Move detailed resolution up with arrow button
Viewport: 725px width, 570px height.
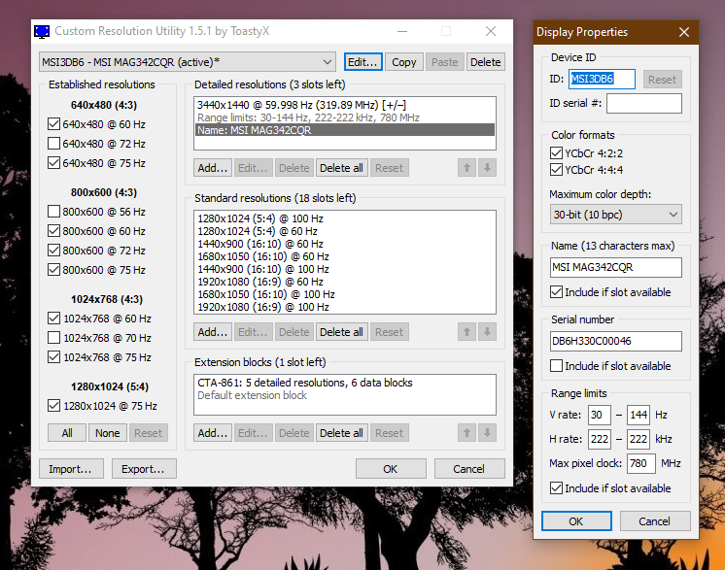[x=467, y=168]
